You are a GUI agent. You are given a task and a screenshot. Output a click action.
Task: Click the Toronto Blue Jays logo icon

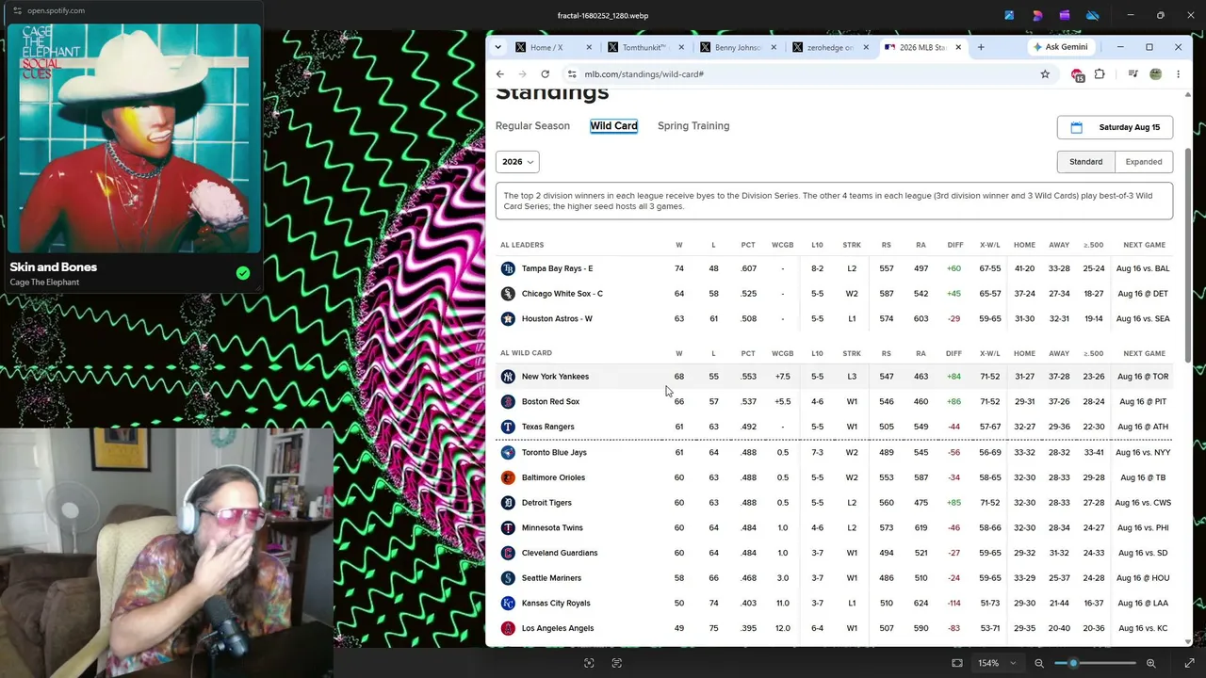click(508, 453)
